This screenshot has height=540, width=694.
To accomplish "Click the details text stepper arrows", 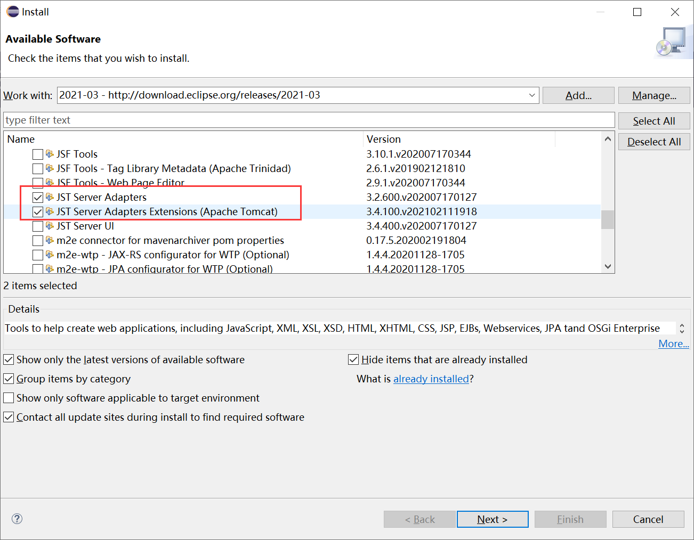I will pyautogui.click(x=682, y=328).
